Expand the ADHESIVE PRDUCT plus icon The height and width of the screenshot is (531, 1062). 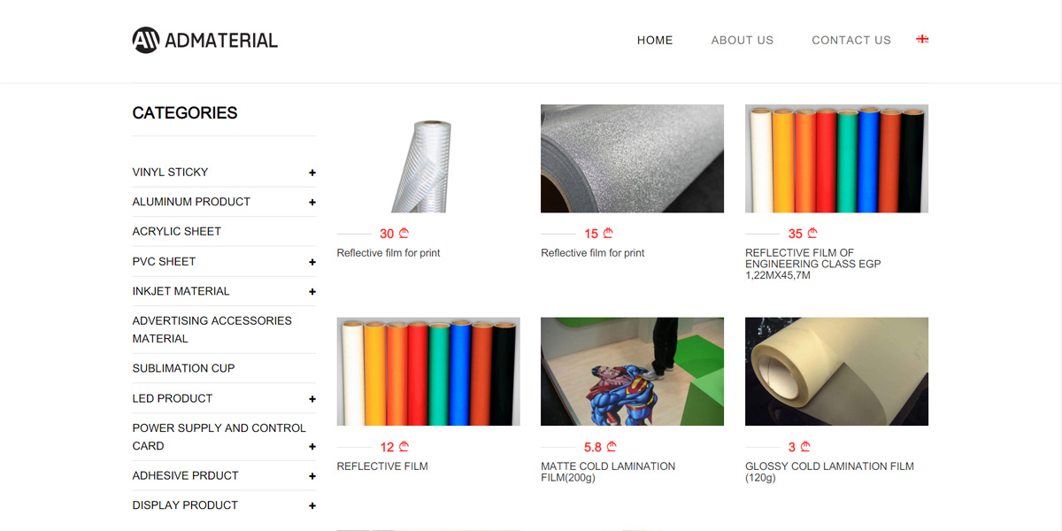click(312, 476)
